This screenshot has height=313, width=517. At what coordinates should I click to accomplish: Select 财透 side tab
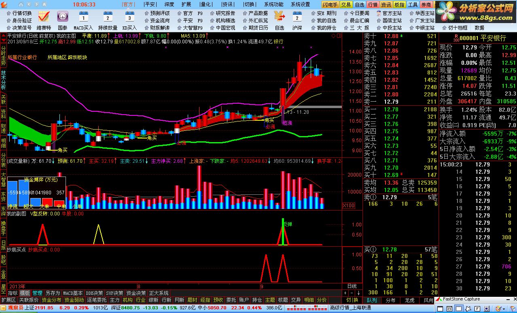[3, 129]
